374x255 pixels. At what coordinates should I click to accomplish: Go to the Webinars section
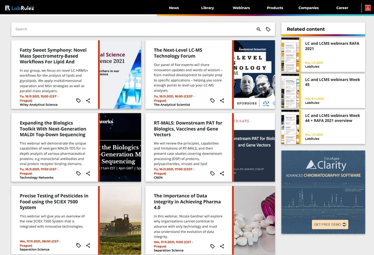pos(241,8)
